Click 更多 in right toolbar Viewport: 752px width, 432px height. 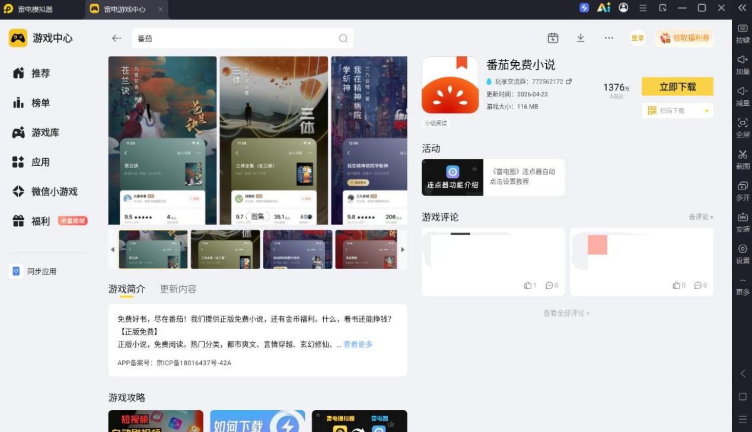click(743, 286)
